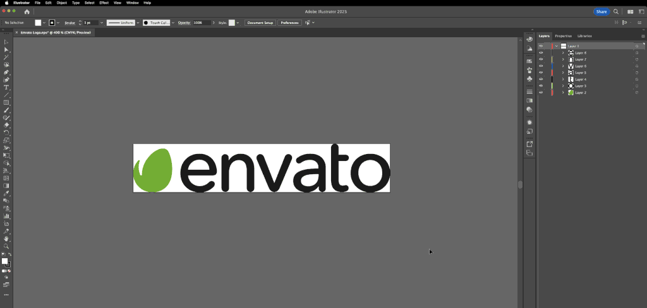
Task: Open the Object menu
Action: (61, 3)
